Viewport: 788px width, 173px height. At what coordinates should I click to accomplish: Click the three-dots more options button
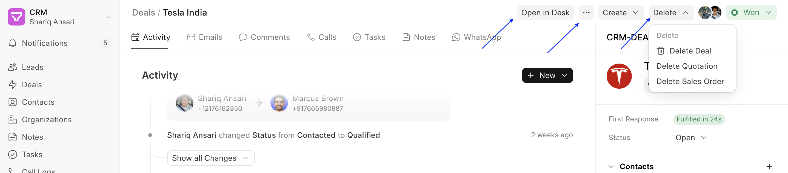(586, 13)
